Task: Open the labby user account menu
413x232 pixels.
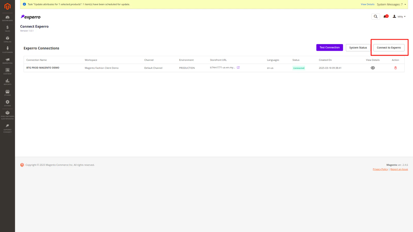Action: click(x=399, y=16)
